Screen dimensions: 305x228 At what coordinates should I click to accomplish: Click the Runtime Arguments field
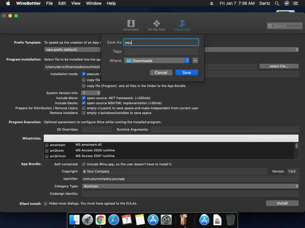point(225,129)
